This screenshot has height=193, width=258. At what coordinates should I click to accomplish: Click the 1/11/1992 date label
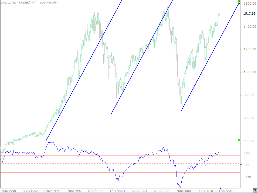click(x=30, y=191)
